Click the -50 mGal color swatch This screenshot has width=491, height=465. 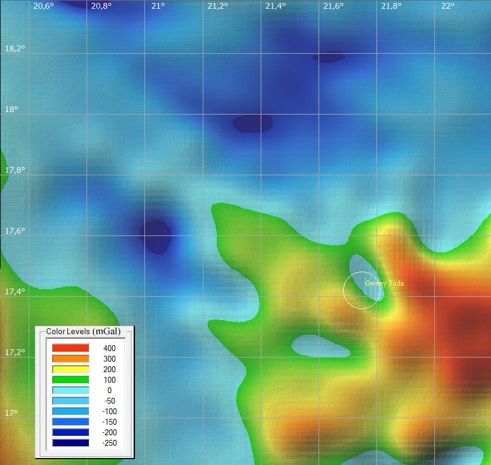(x=71, y=401)
